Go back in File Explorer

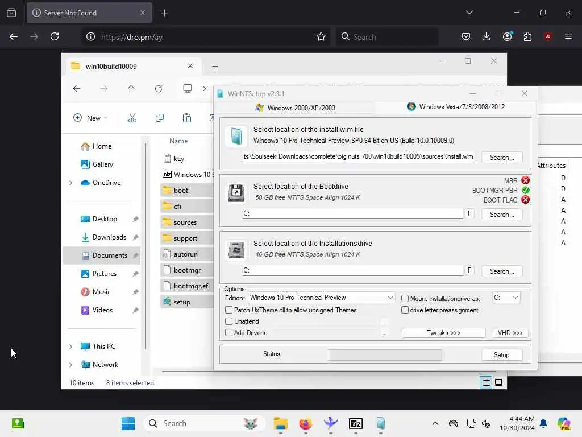[77, 88]
